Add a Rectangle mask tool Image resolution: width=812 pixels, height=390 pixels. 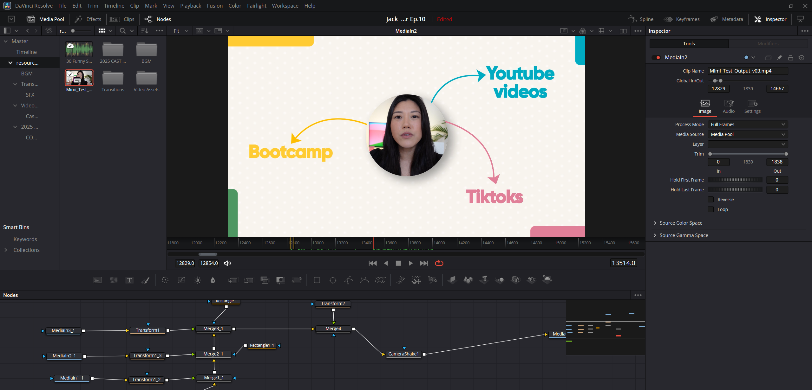(317, 280)
